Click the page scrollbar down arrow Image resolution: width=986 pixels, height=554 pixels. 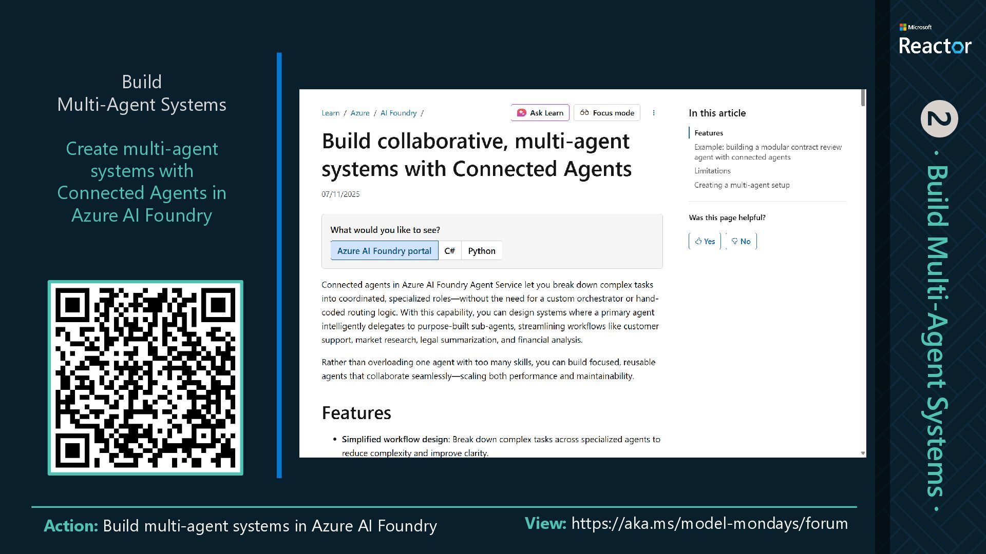(x=863, y=453)
